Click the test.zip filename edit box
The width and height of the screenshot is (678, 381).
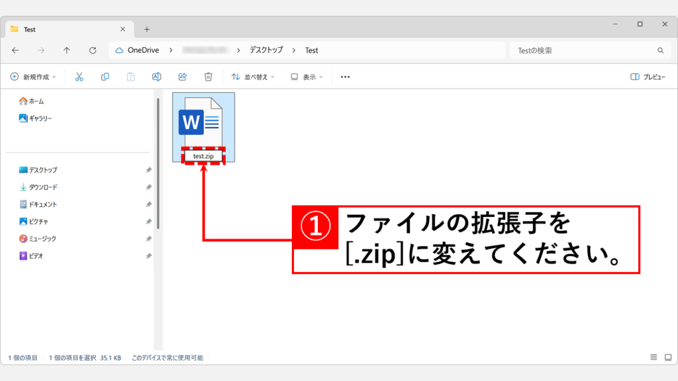[x=203, y=156]
